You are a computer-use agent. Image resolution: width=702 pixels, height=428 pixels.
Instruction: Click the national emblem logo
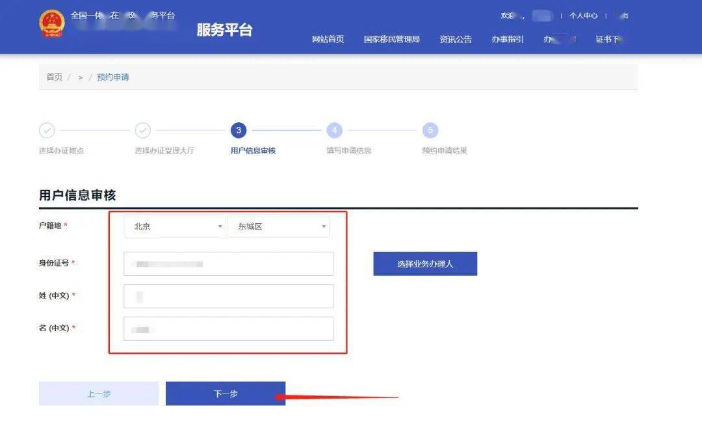coord(52,22)
